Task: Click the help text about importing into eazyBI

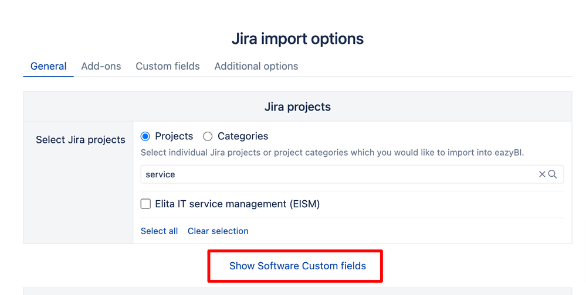Action: coord(332,153)
